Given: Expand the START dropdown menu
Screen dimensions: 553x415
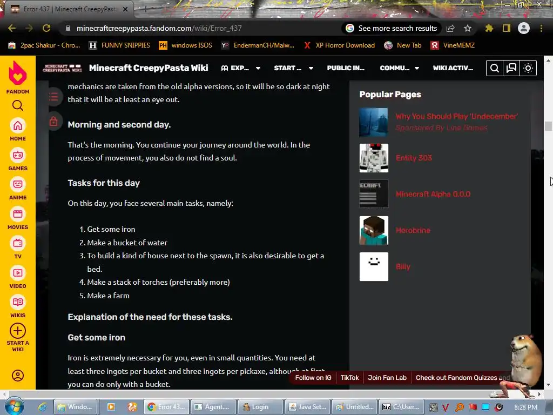Looking at the screenshot, I should pyautogui.click(x=293, y=68).
